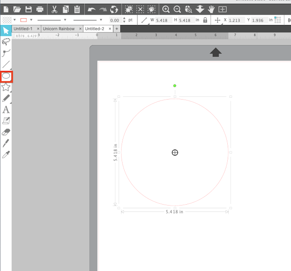Switch to the Untitled-1 tab
The height and width of the screenshot is (271, 291).
tap(23, 29)
